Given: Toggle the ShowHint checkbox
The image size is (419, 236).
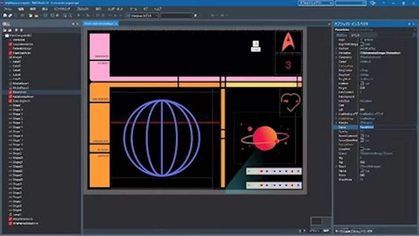Looking at the screenshot, I should tap(362, 149).
